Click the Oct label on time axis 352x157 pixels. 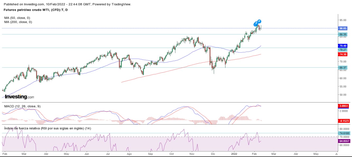coord(172,153)
